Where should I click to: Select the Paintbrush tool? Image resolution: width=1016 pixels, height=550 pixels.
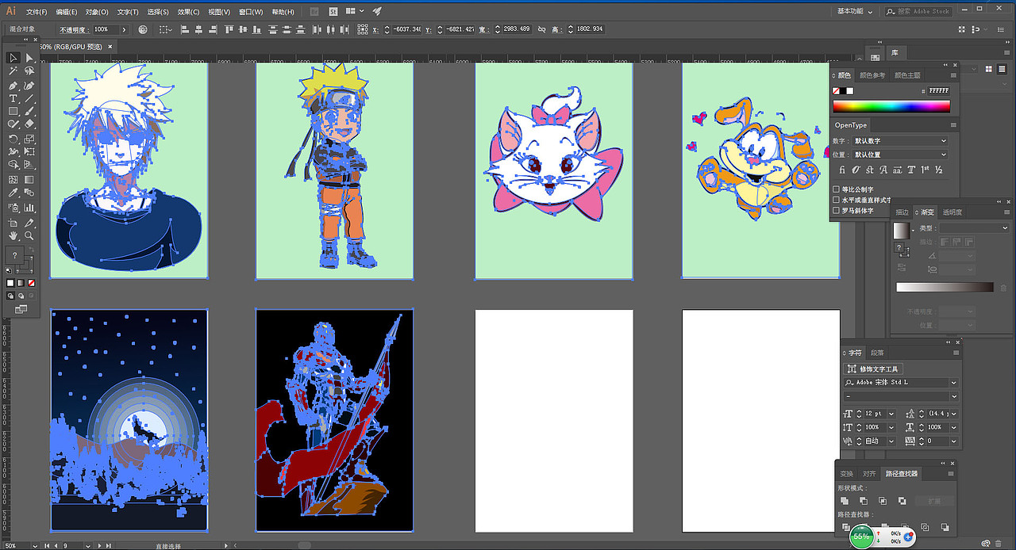coord(29,111)
